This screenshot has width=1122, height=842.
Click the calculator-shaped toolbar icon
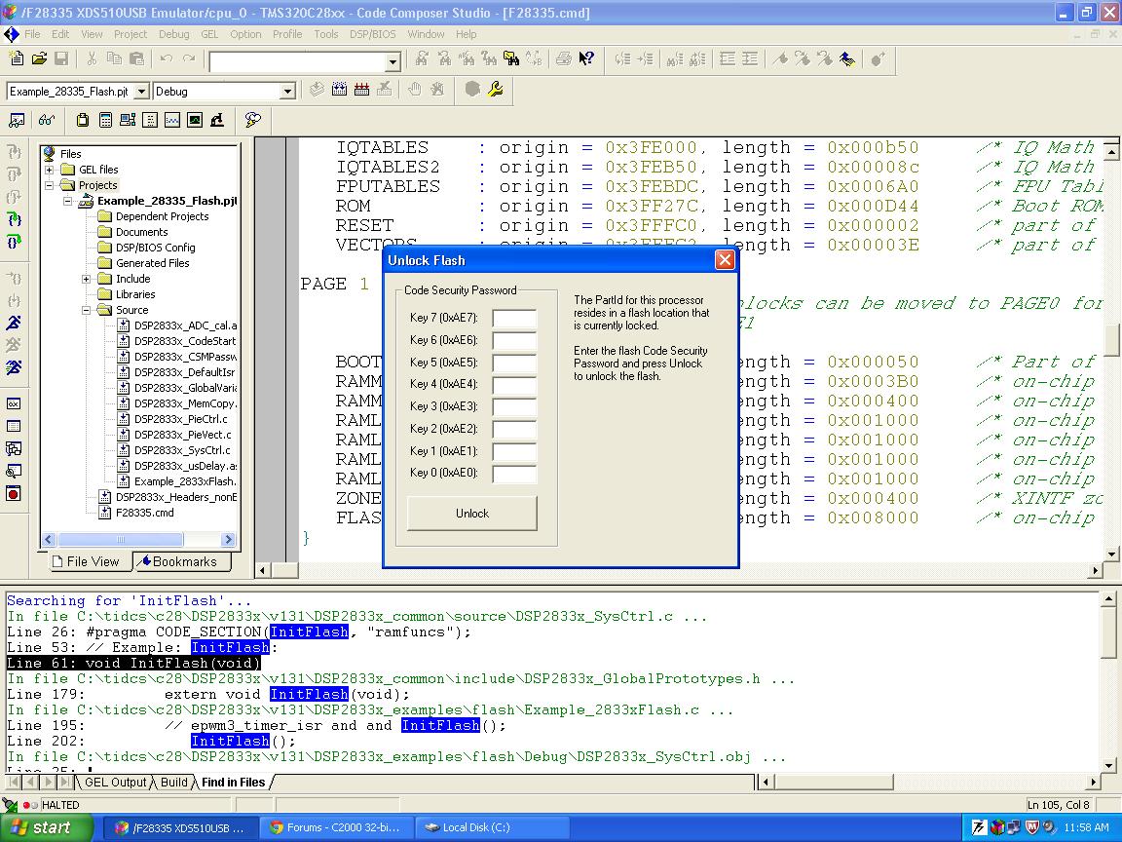pyautogui.click(x=105, y=120)
